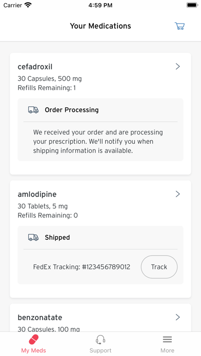
Task: Open the cefadroxil medication name
Action: [x=35, y=66]
